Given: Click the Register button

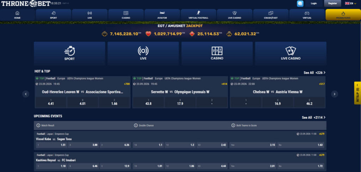Looking at the screenshot, I should 332,4.
